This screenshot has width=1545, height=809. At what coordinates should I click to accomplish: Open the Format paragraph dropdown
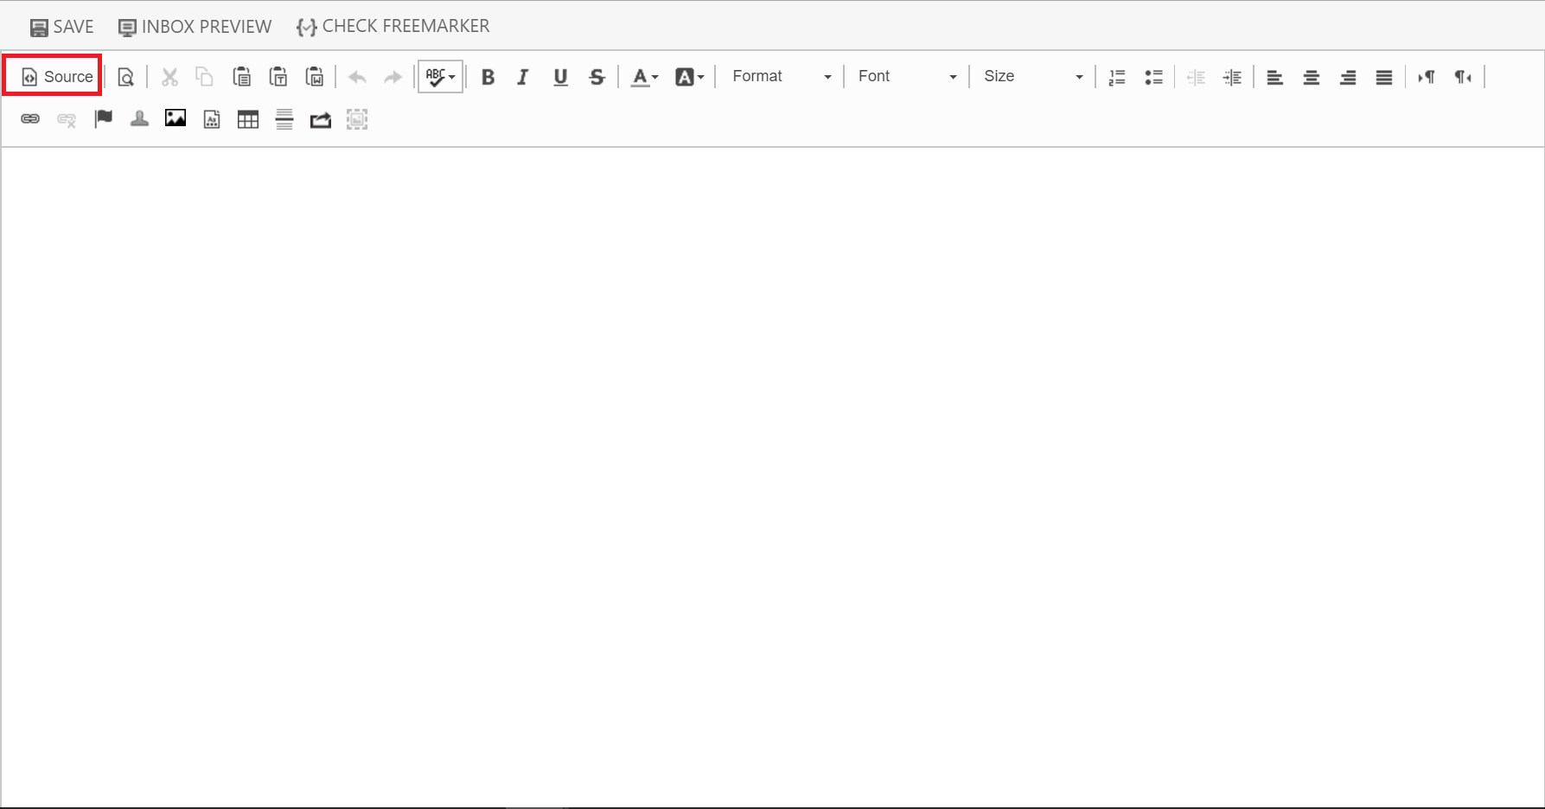pos(781,77)
